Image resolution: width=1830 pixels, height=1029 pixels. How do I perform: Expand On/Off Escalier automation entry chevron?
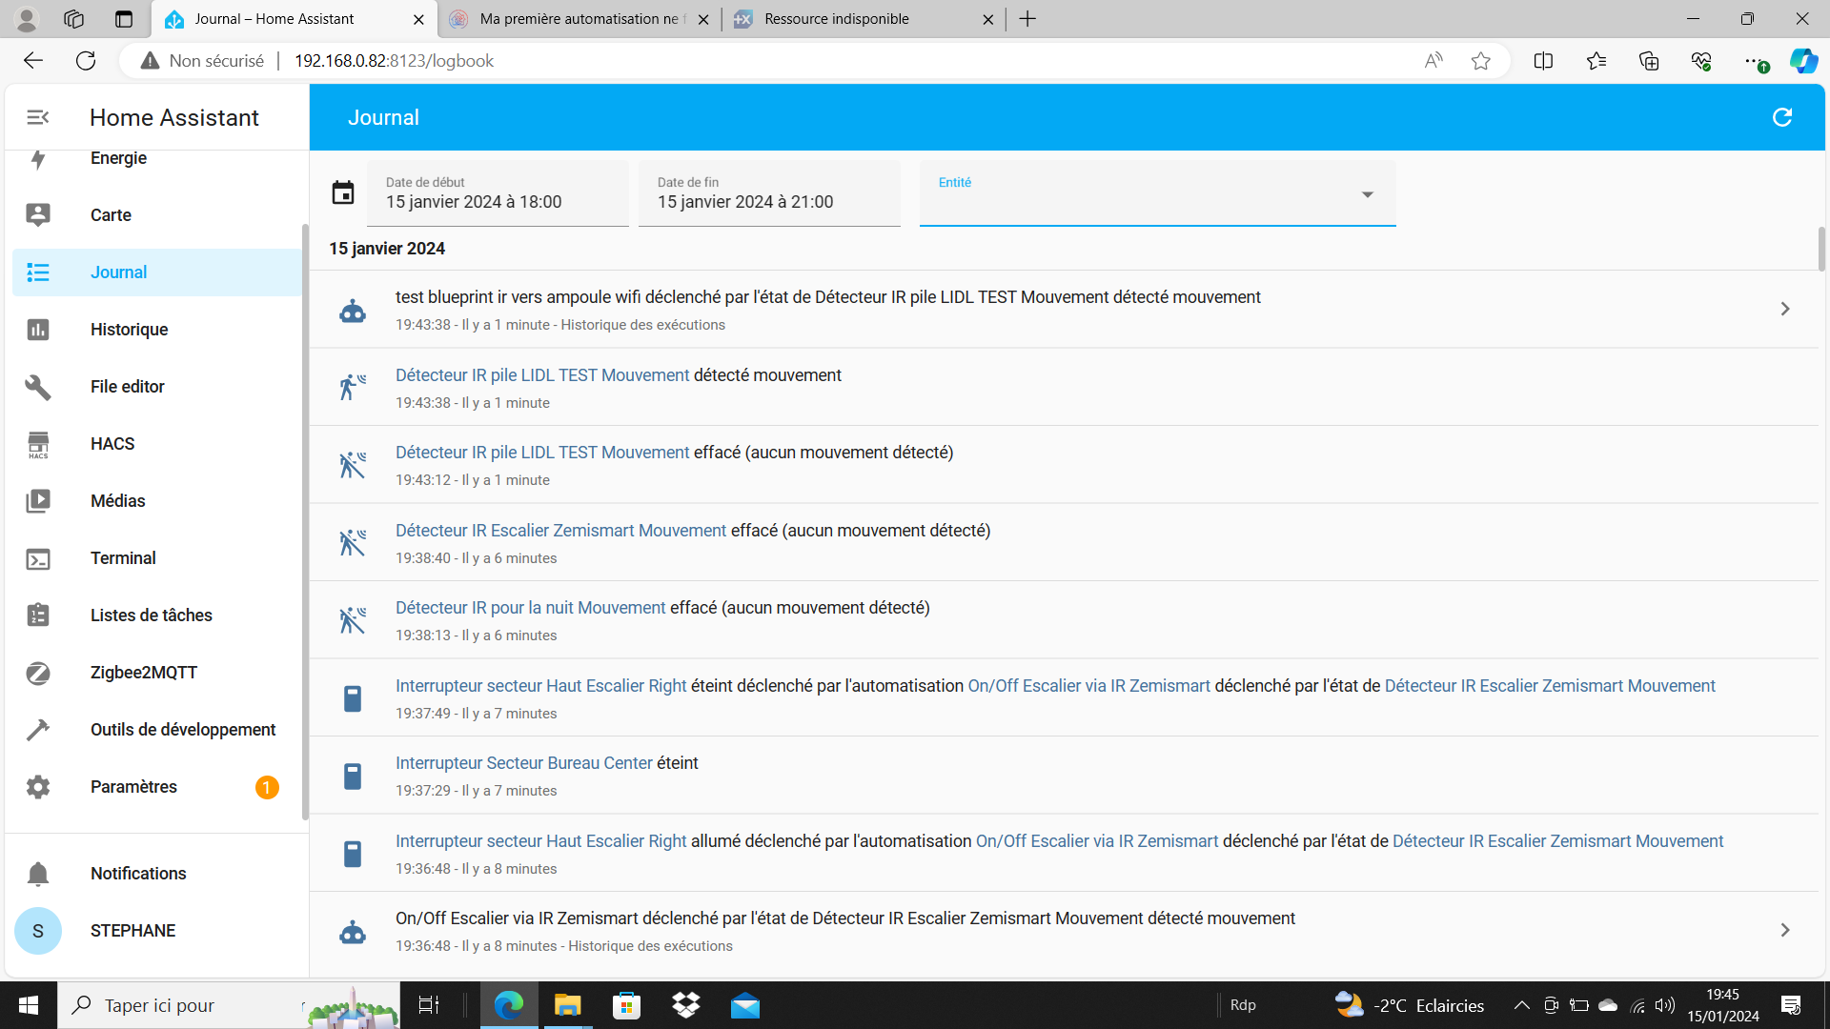coord(1784,931)
